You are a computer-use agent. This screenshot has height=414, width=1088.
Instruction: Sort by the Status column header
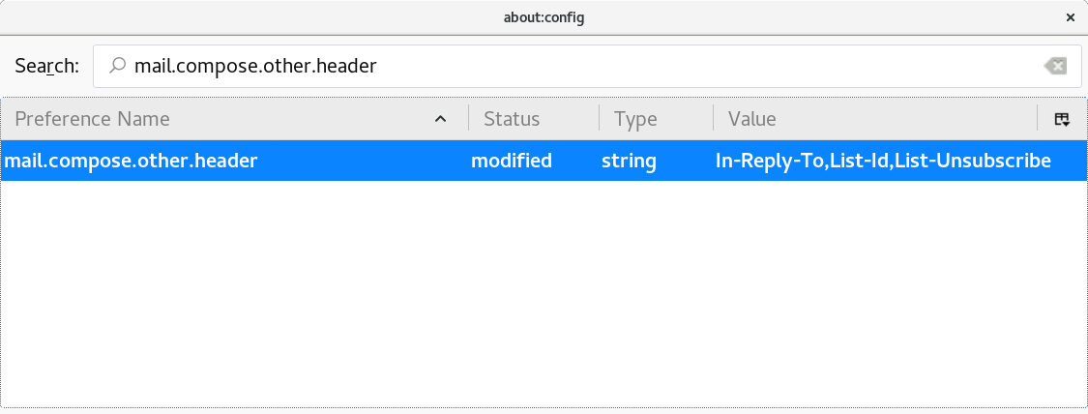534,119
